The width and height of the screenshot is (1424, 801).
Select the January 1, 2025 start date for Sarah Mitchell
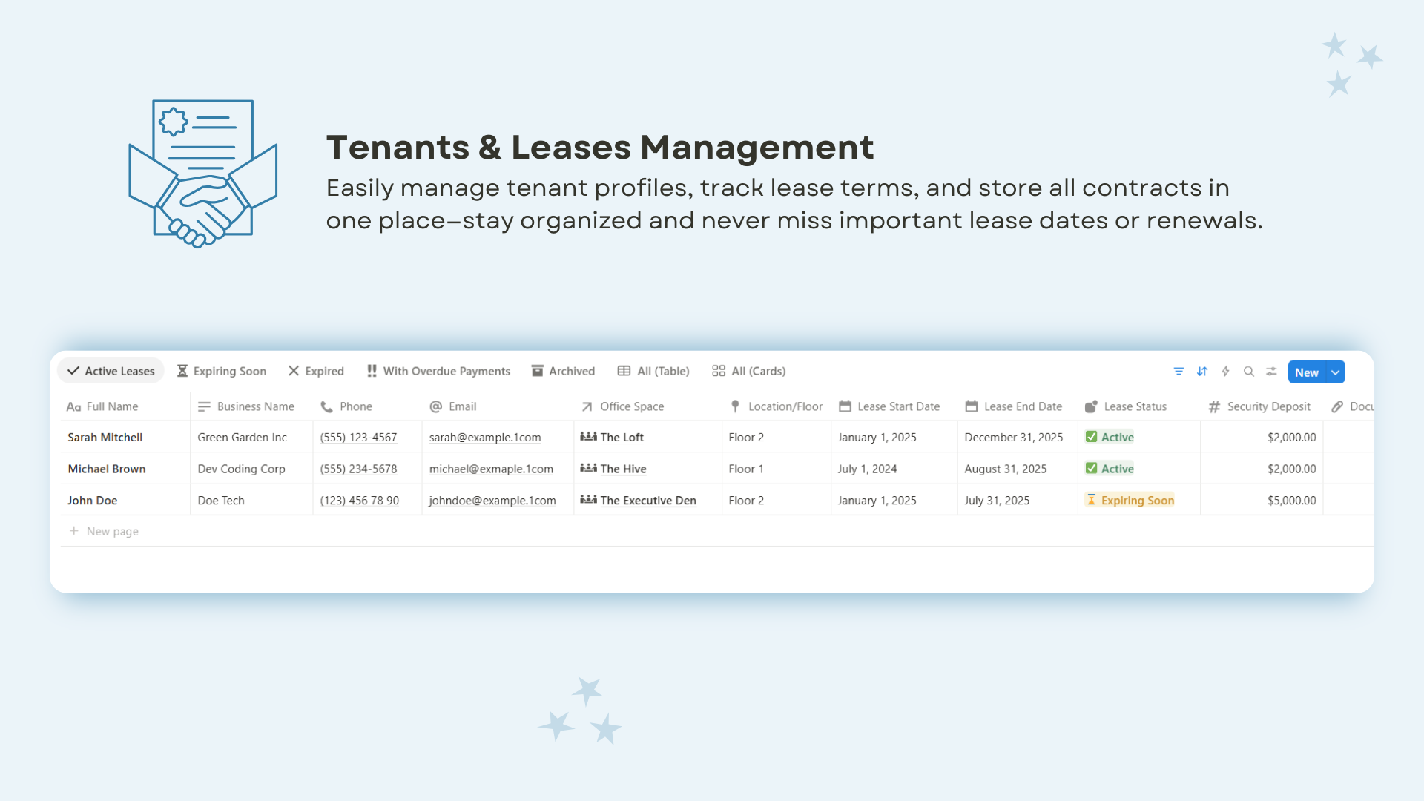click(x=877, y=438)
